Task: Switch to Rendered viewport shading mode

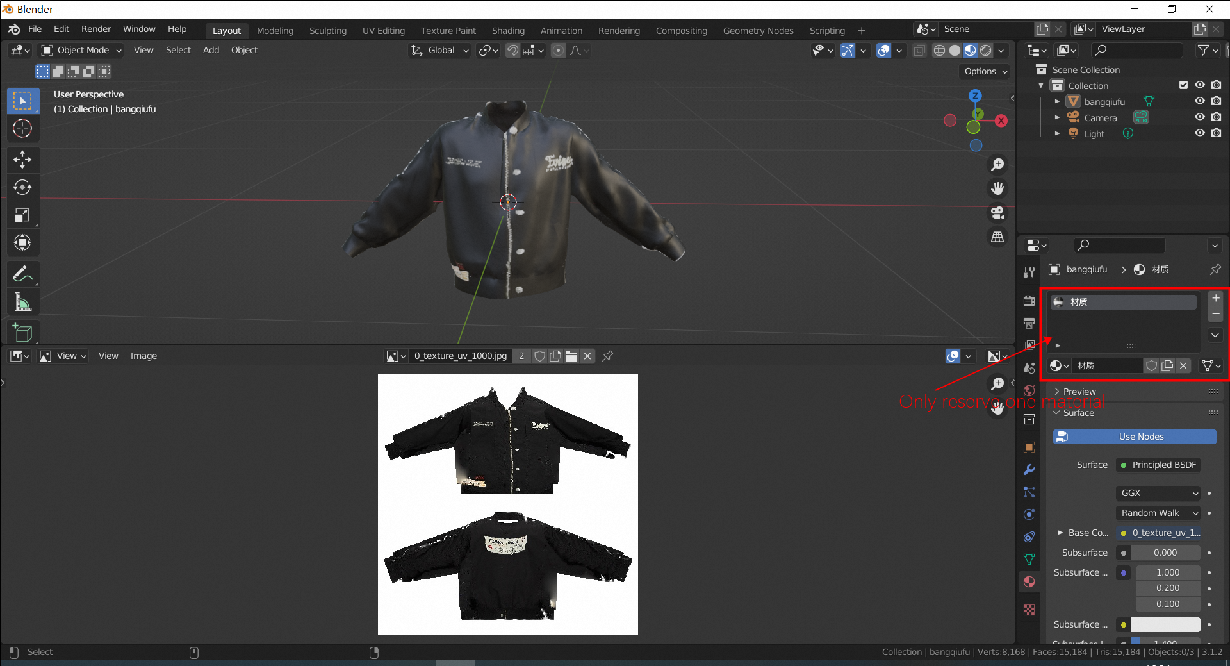Action: click(x=984, y=50)
